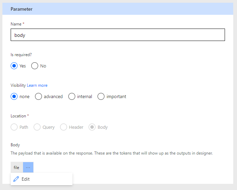Set visibility to advanced
The height and width of the screenshot is (190, 237).
click(38, 96)
